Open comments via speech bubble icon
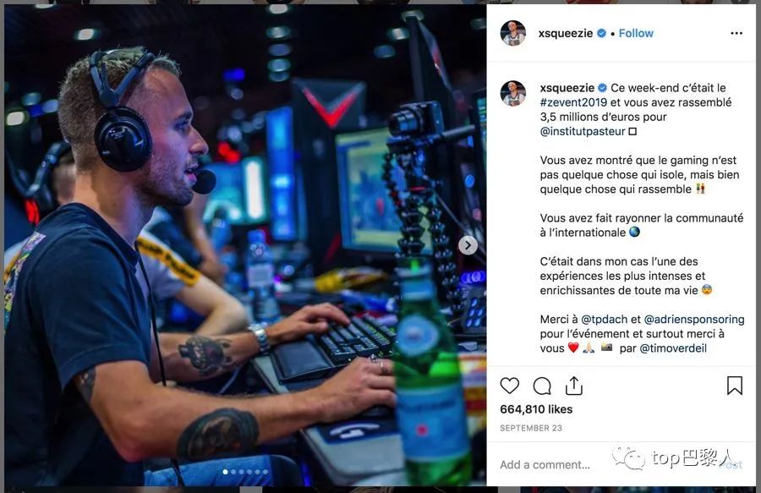The image size is (761, 493). point(542,386)
